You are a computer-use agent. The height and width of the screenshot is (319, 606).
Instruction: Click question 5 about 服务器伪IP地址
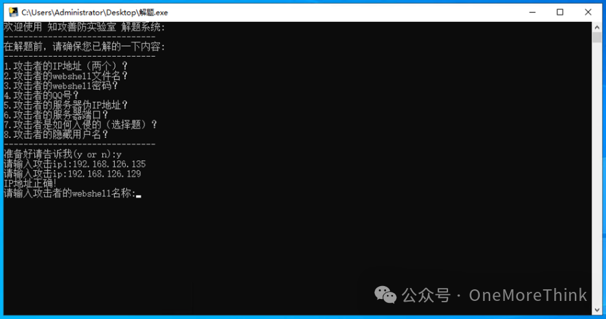pos(65,105)
